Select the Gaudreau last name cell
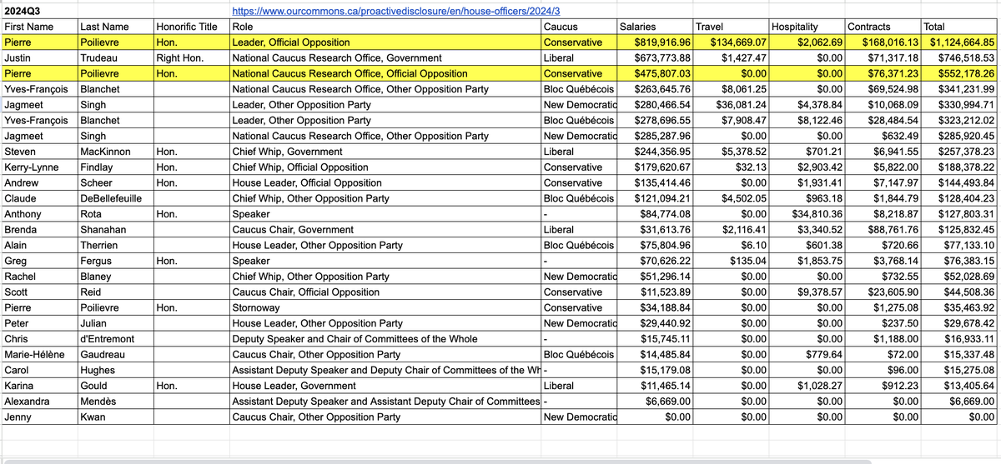This screenshot has height=464, width=1001. (x=114, y=355)
